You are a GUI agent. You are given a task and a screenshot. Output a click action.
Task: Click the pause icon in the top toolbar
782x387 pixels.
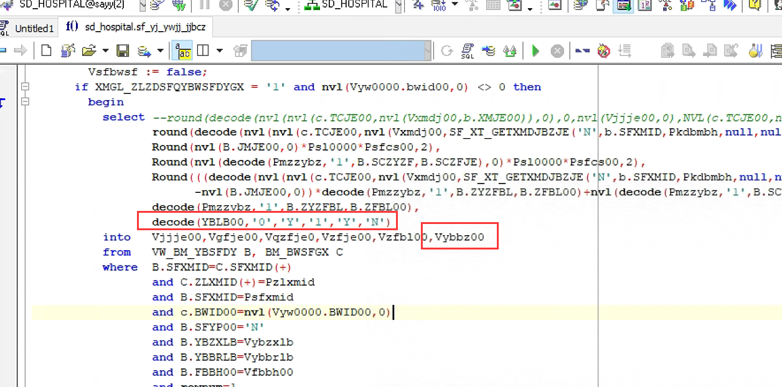click(205, 6)
